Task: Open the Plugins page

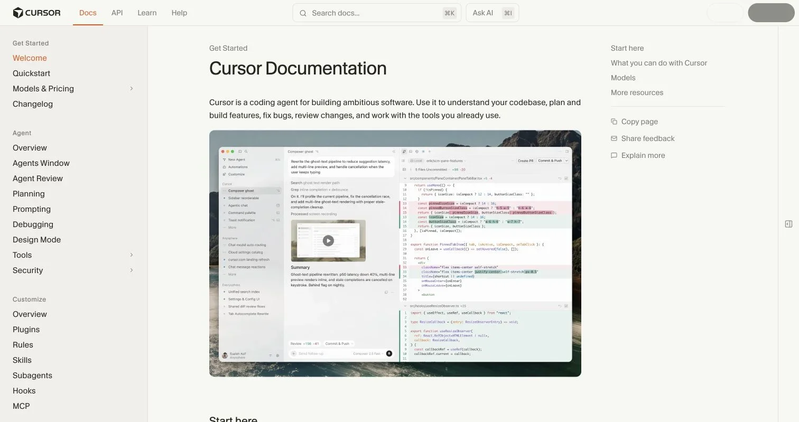Action: (x=26, y=330)
